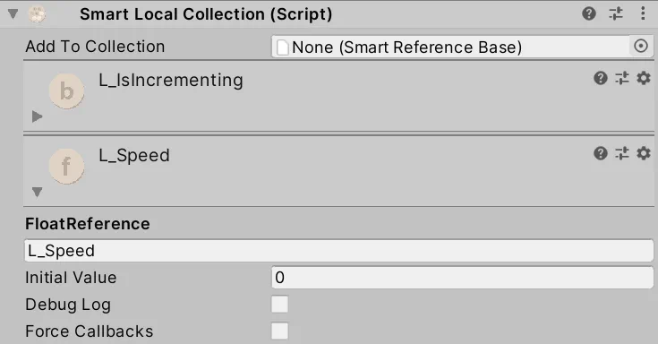Click the None (Smart Reference Base) field

point(451,47)
